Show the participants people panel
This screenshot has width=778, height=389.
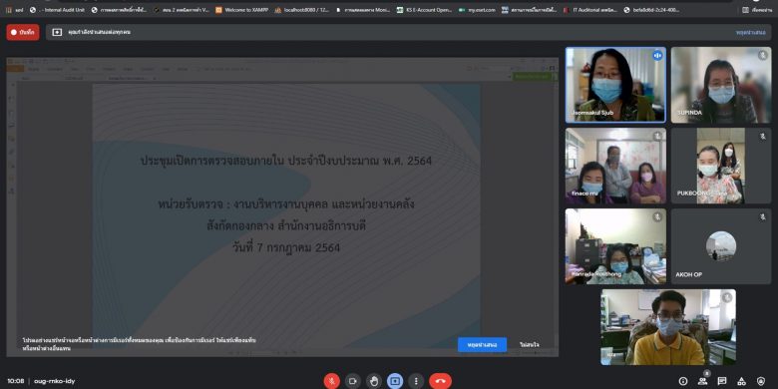tap(702, 381)
